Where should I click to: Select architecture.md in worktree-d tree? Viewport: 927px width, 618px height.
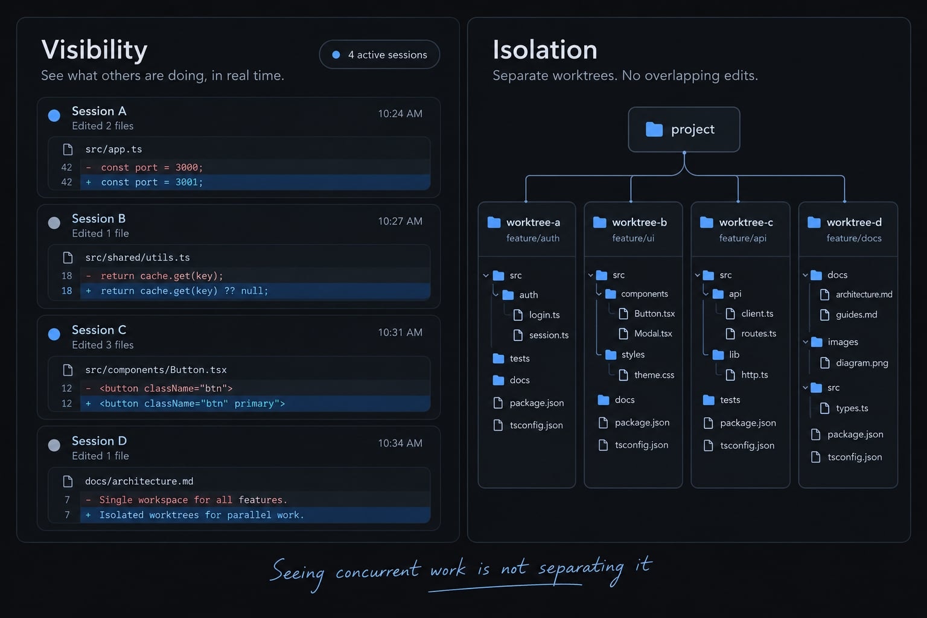point(856,295)
